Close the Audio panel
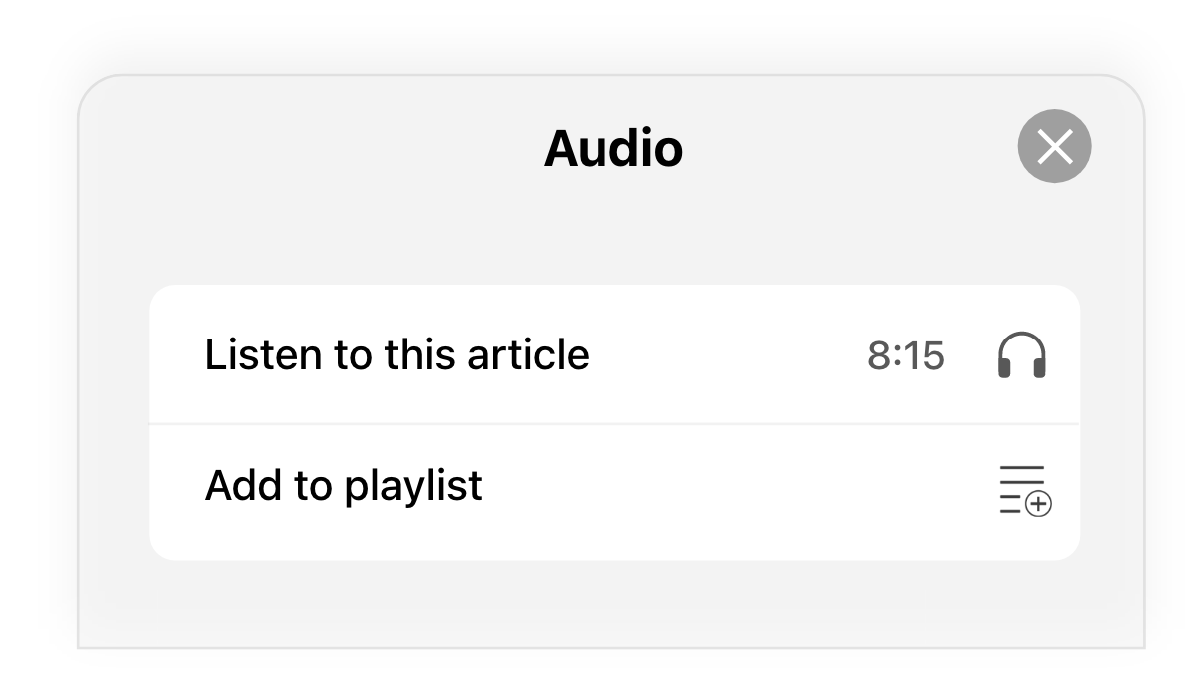The width and height of the screenshot is (1199, 677). pyautogui.click(x=1054, y=146)
